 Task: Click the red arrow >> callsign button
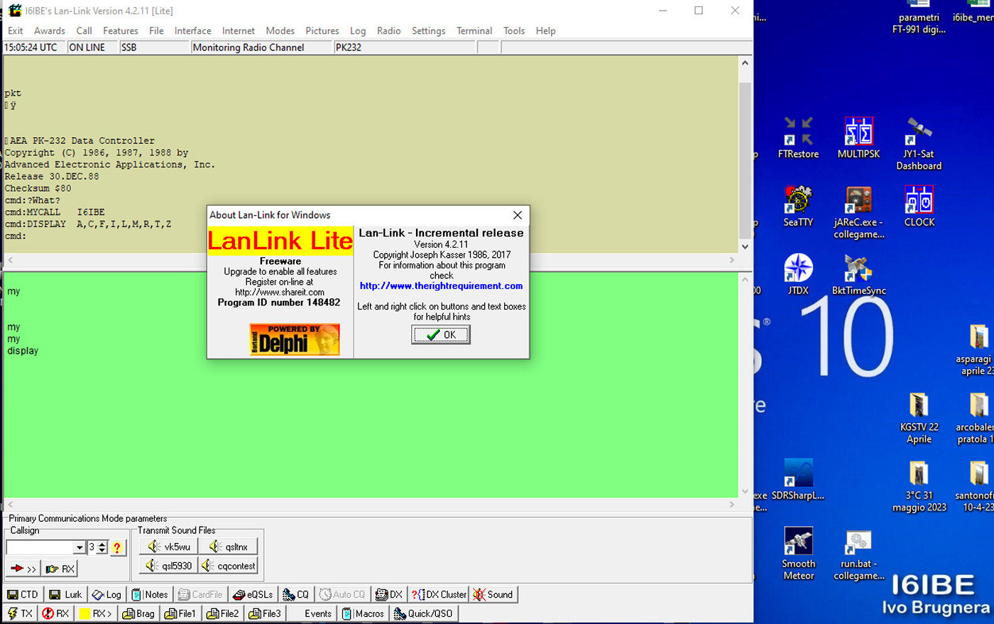pyautogui.click(x=23, y=569)
